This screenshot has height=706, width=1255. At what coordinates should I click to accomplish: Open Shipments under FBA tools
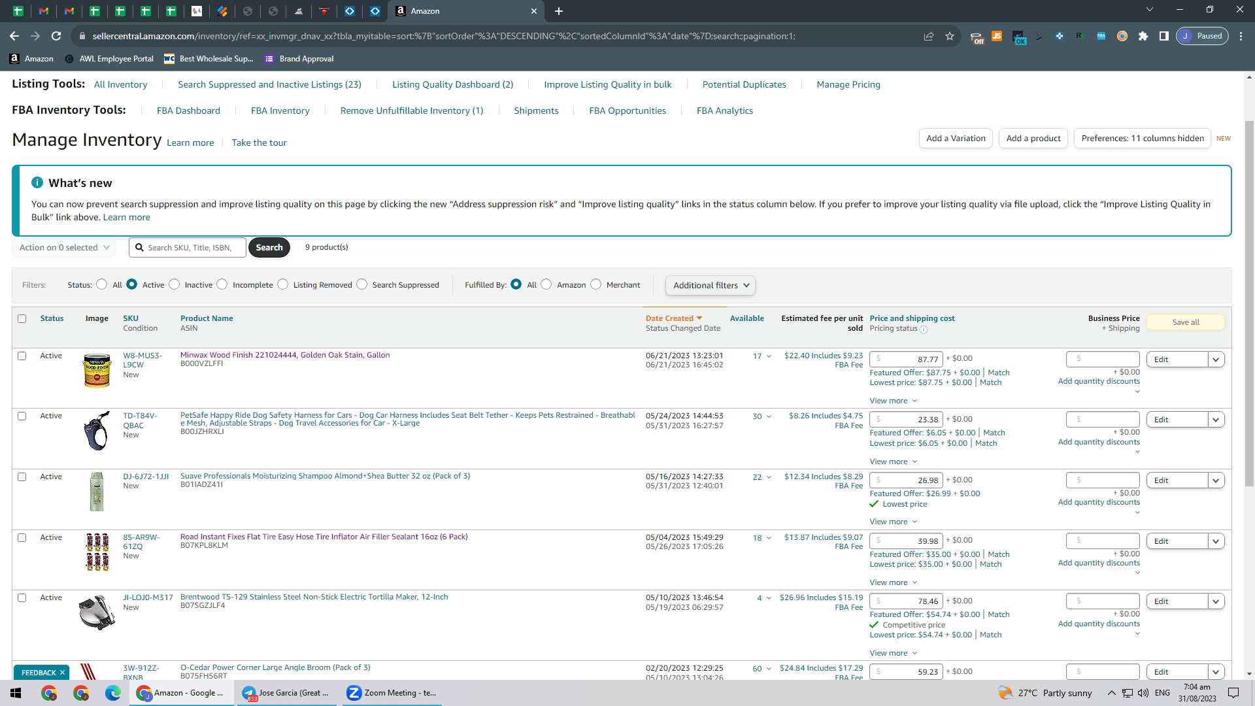[x=536, y=111]
